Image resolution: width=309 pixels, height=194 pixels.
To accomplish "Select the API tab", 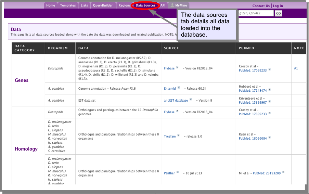I will [163, 5].
